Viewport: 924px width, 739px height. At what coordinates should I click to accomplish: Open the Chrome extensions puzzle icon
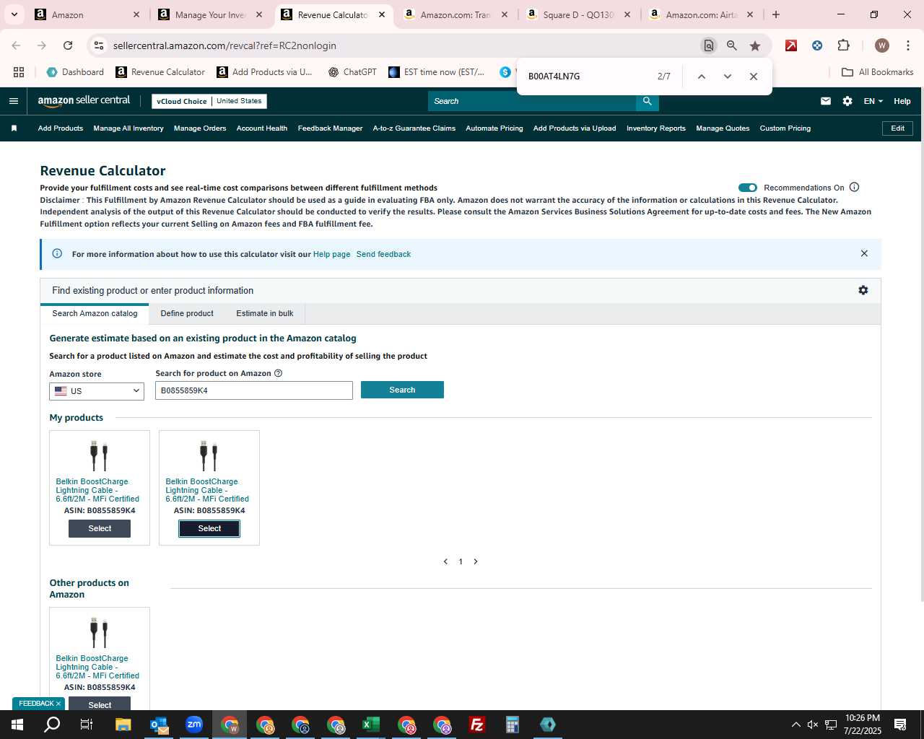coord(843,45)
